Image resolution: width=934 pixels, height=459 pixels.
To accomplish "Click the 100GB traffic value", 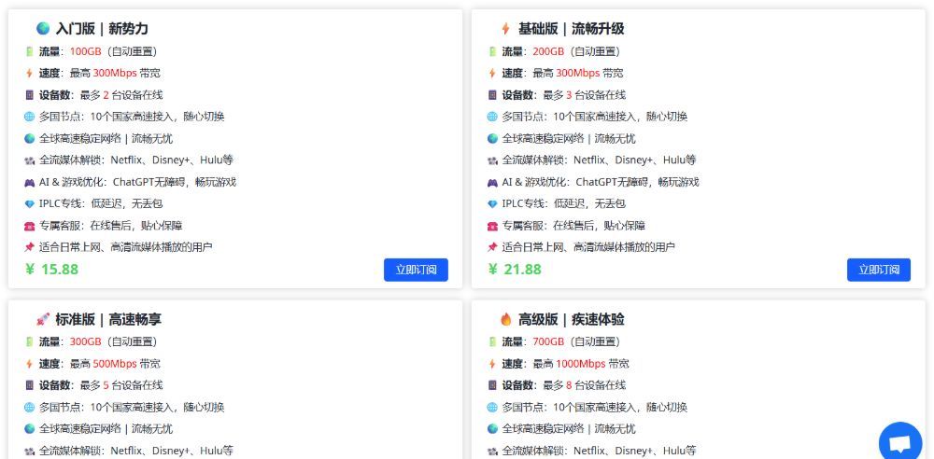I will (x=86, y=52).
